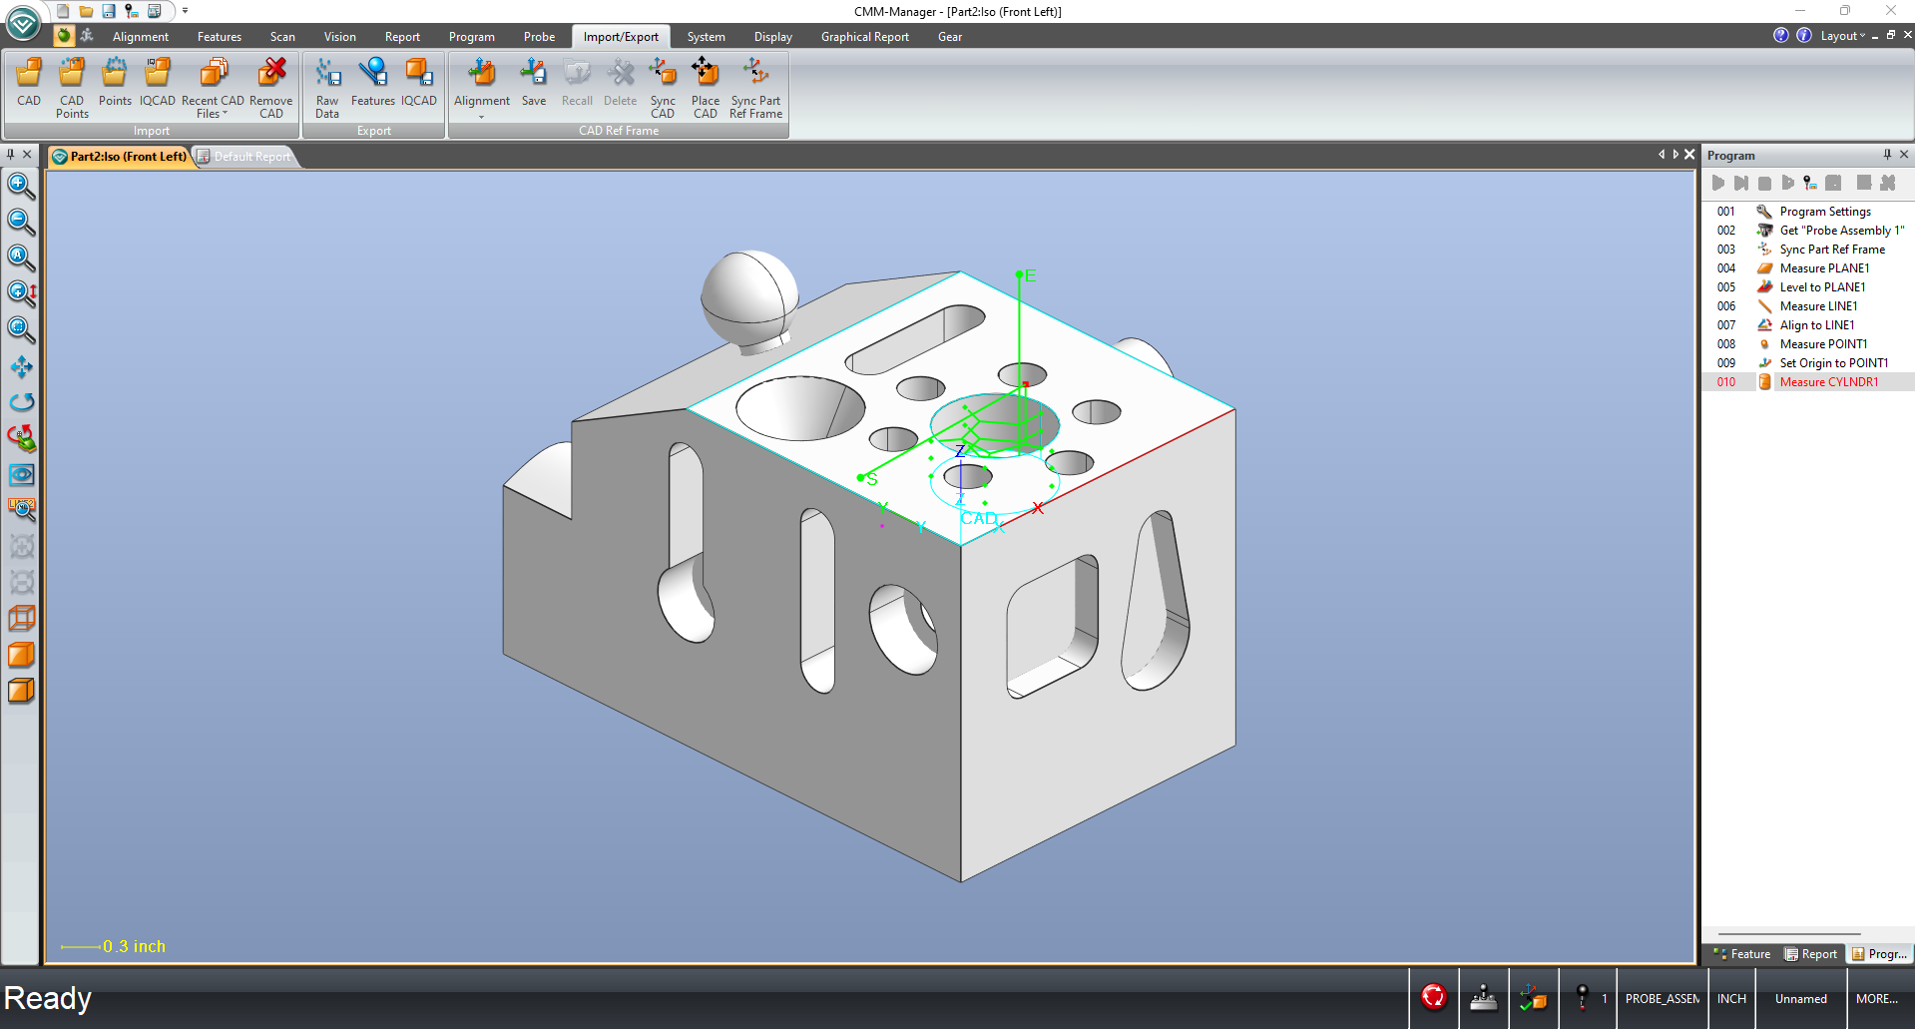Image resolution: width=1915 pixels, height=1029 pixels.
Task: Open the Layout dropdown menu
Action: pos(1842,36)
